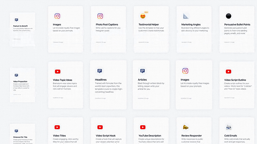Screen dimensions: 257x144
Task: Click 'Write responses to public customer reviews' text
Action: click(192, 141)
